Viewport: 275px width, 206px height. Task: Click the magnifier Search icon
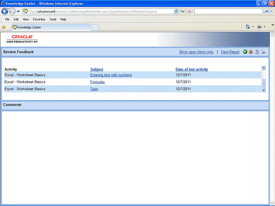click(266, 12)
